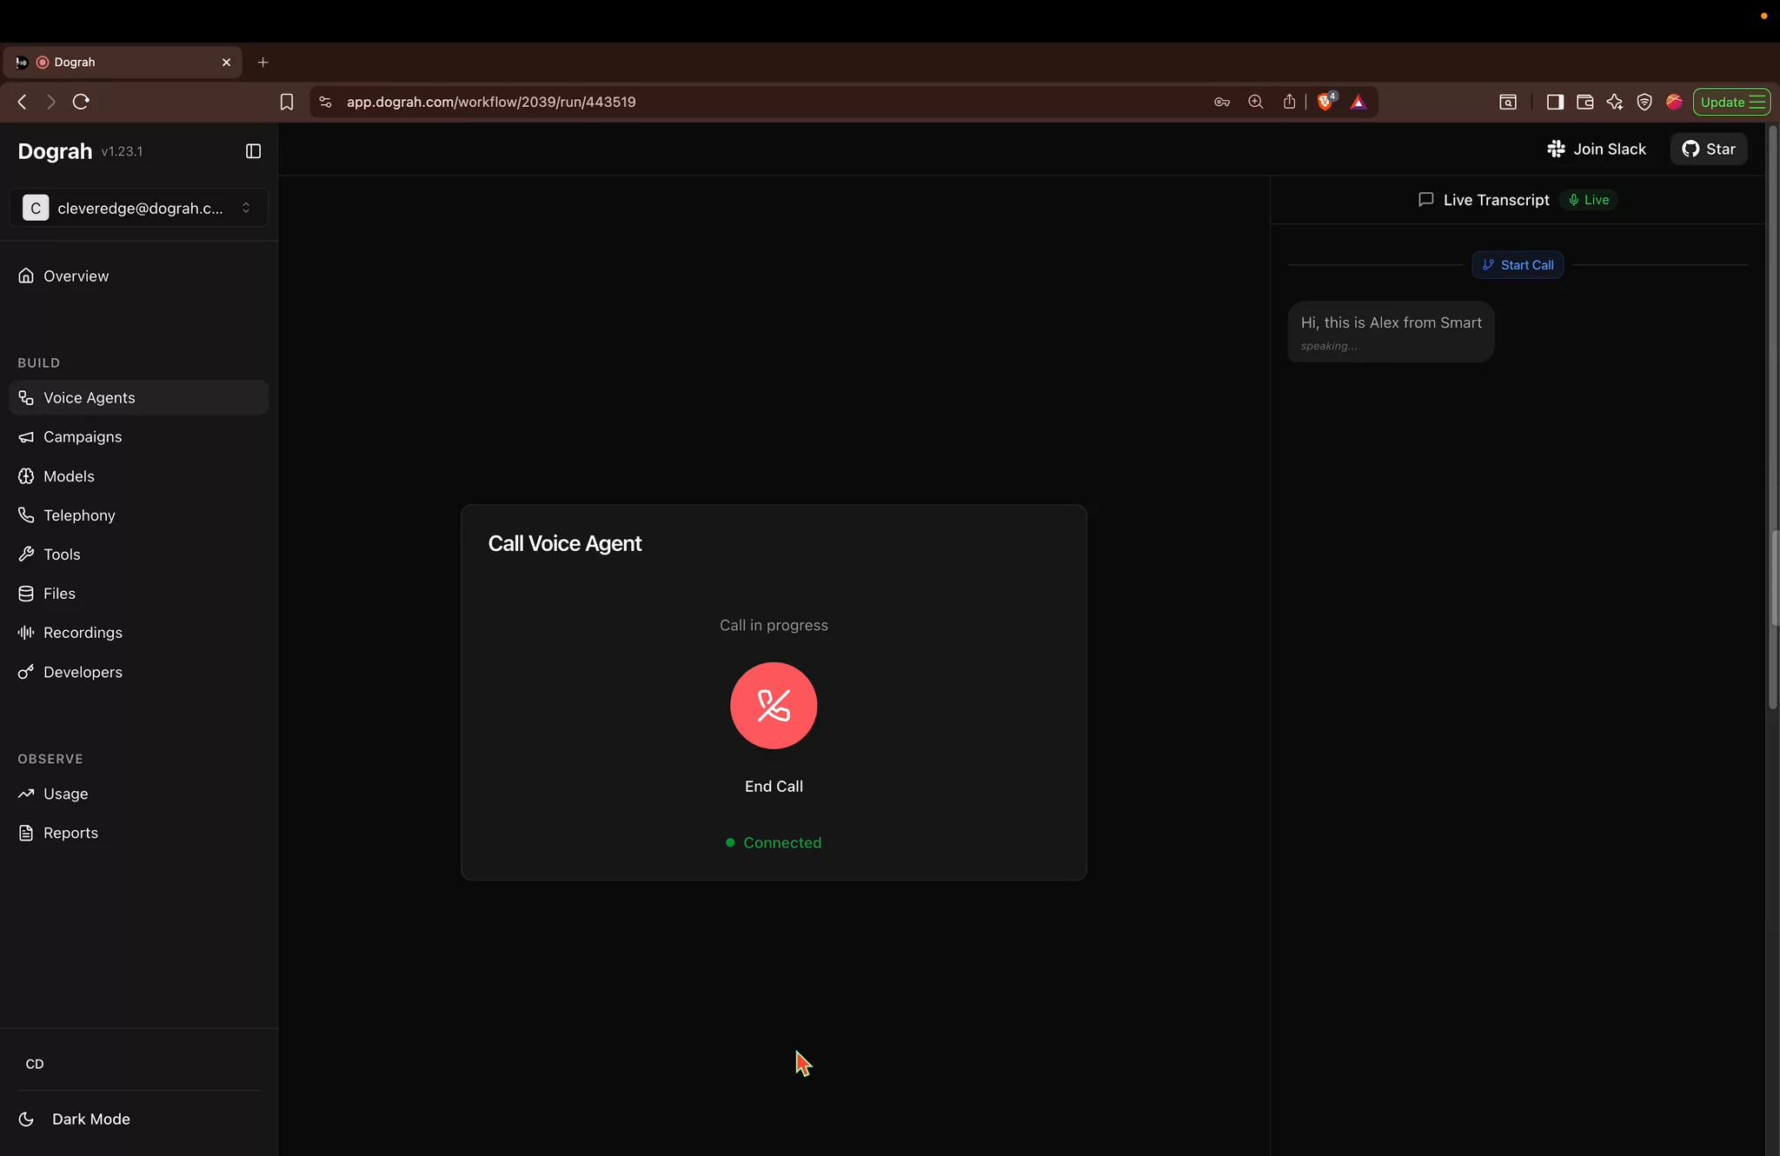The height and width of the screenshot is (1156, 1780).
Task: Click the Brave Rewards triangle icon
Action: 1358,103
